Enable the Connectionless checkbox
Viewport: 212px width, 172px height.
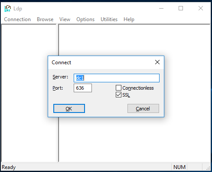[x=118, y=88]
